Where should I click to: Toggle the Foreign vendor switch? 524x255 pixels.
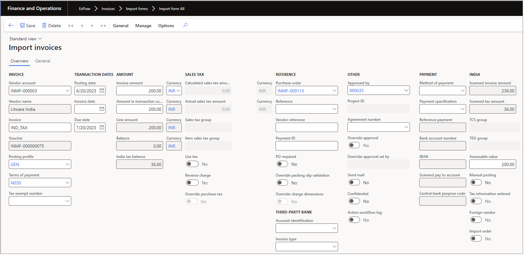click(x=476, y=220)
